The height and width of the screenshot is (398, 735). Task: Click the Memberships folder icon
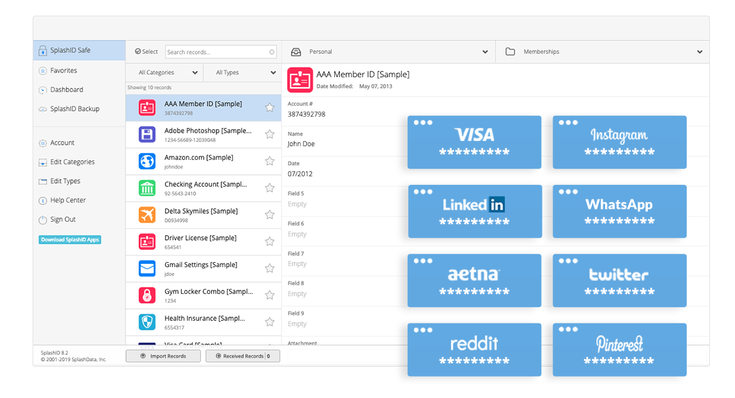pos(510,51)
